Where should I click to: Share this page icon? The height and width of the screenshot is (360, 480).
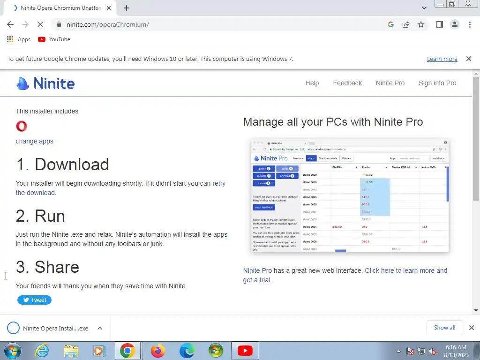pos(406,24)
